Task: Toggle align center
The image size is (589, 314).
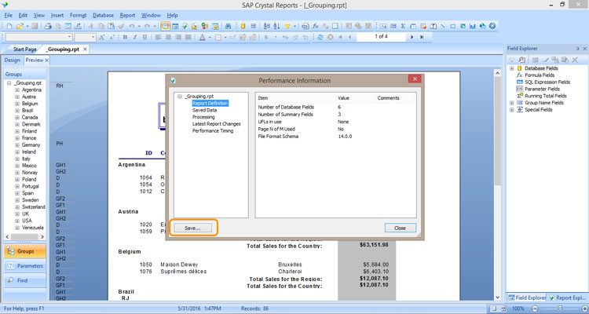Action: click(x=168, y=37)
